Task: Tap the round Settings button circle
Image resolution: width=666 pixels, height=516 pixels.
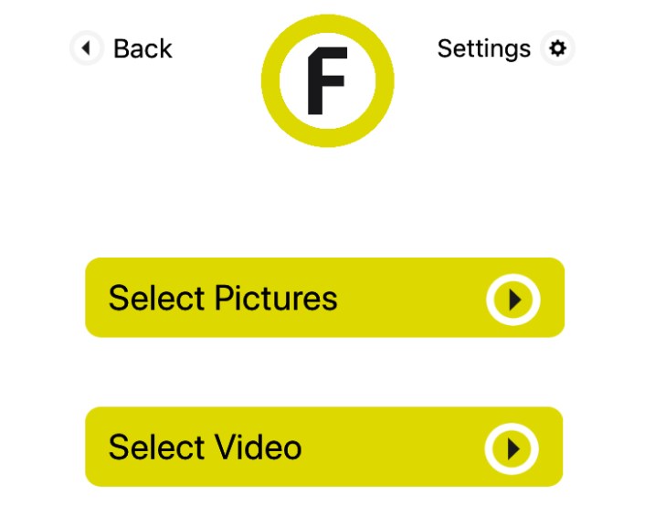Action: tap(557, 47)
